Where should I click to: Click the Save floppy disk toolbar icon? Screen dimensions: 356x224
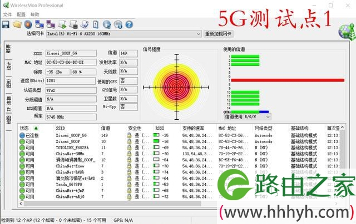coord(6,24)
